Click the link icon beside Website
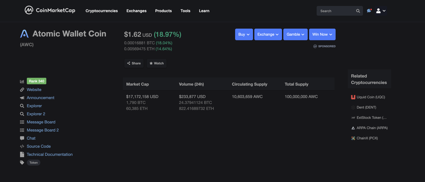 tap(22, 90)
